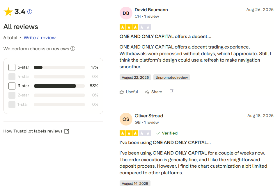Viewport: 280px width, 190px height.
Task: Click the DB avatar of David Baumann
Action: [126, 13]
